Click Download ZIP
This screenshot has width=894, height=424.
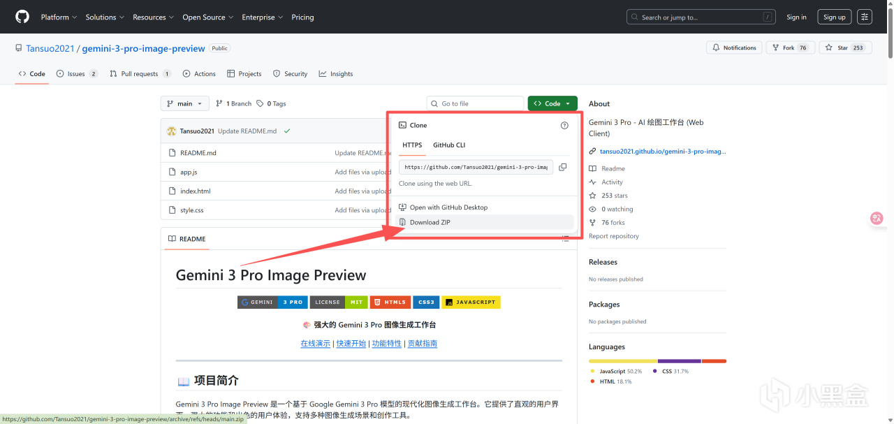(x=483, y=222)
